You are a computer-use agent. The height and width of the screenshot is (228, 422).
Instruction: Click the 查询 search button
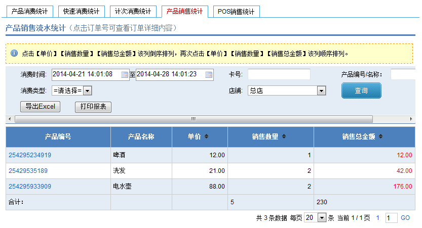pos(361,90)
